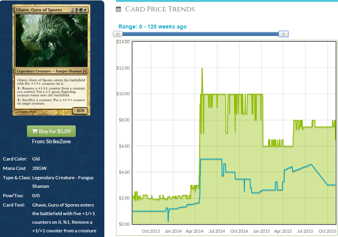Click the Oct 2013 x-axis label

(151, 231)
